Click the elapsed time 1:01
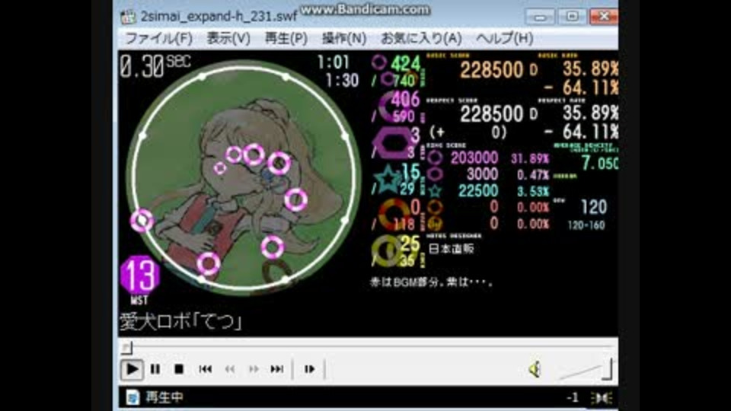731x411 pixels. [x=333, y=62]
